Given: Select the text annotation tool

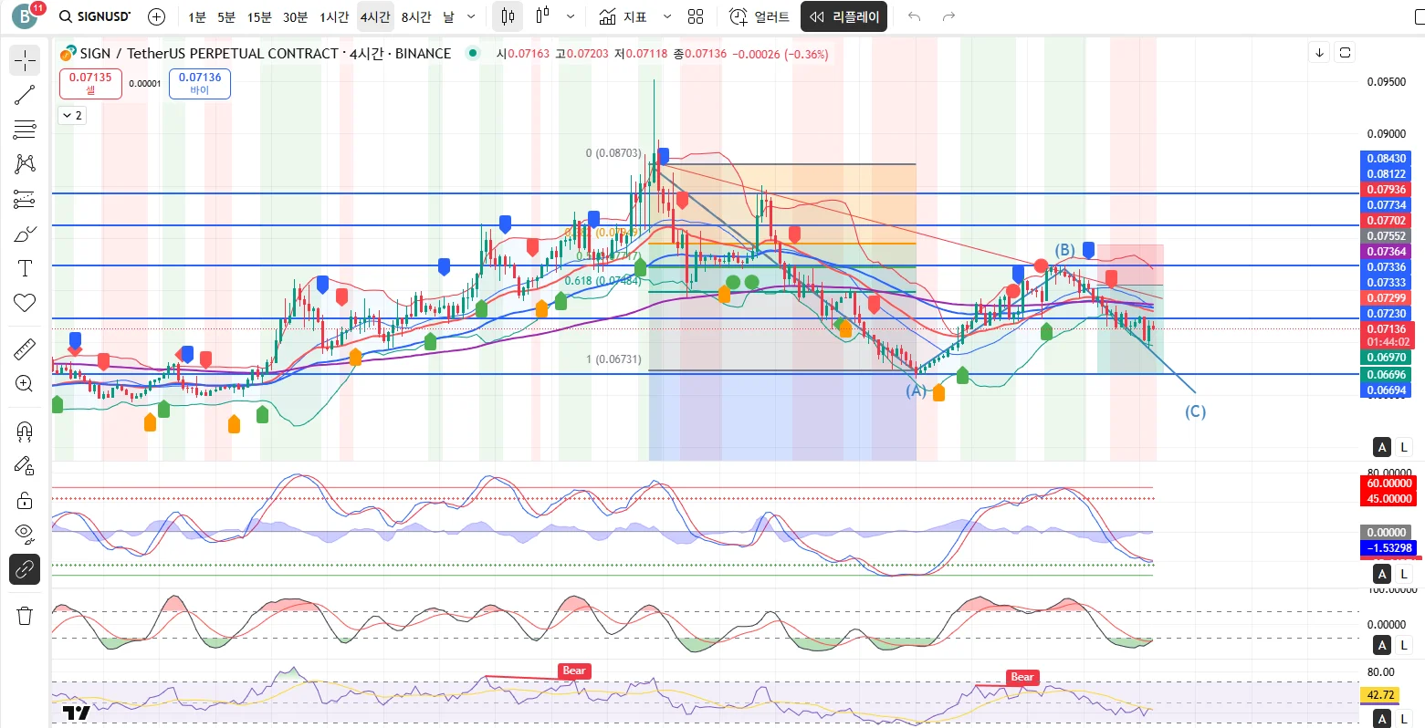Looking at the screenshot, I should tap(25, 268).
